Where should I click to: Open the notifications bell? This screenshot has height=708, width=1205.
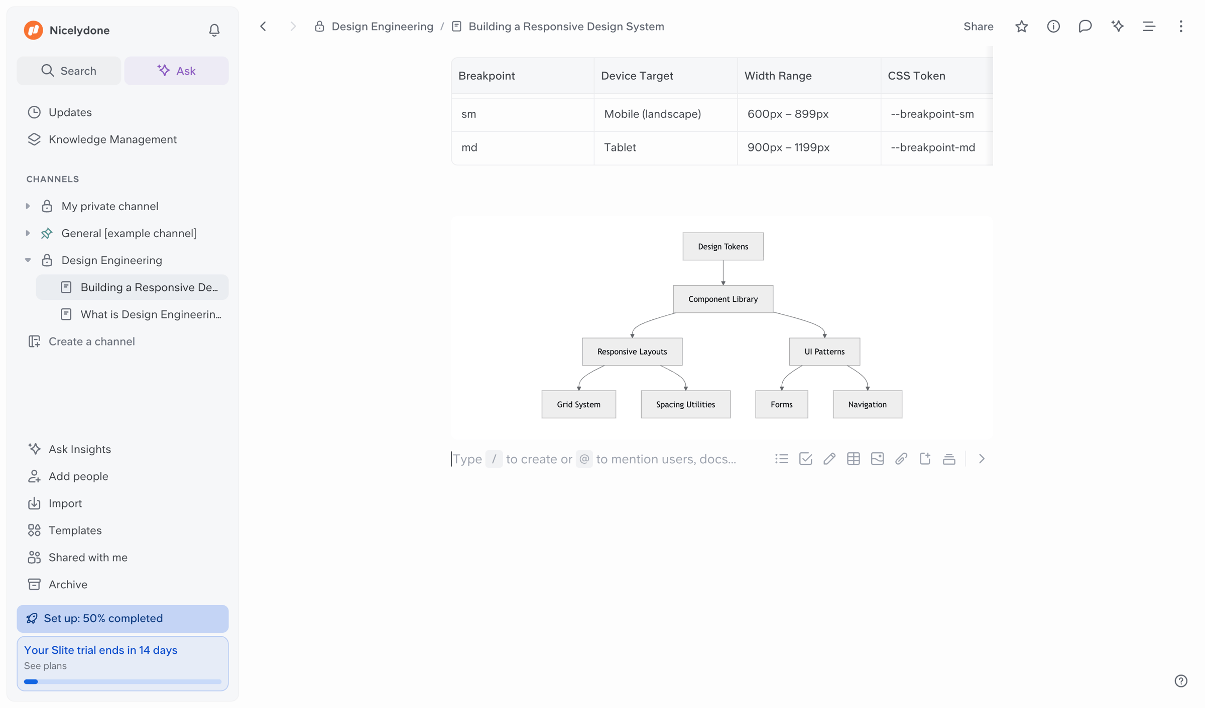point(214,30)
